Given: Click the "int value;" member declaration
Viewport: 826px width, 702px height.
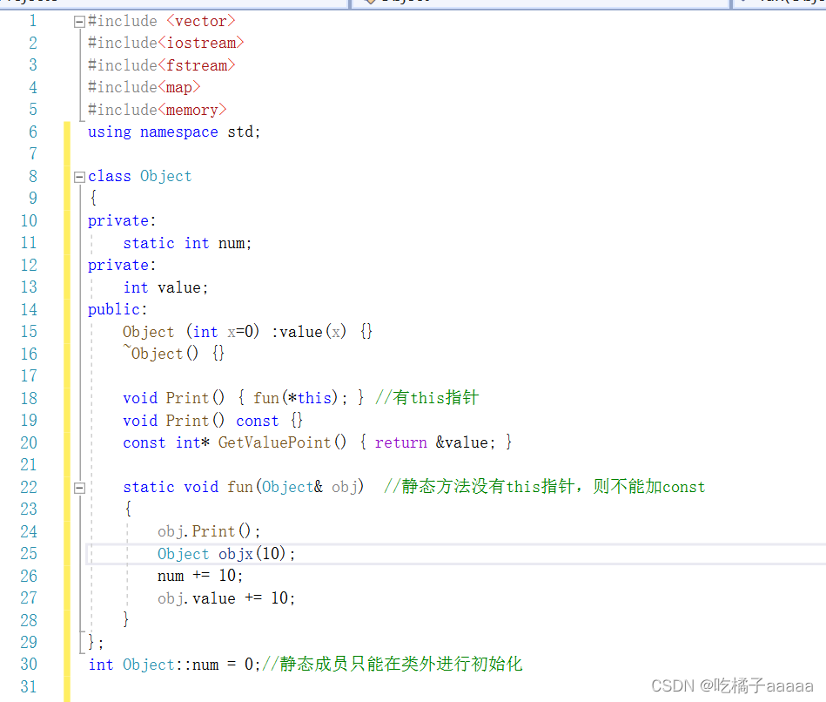Looking at the screenshot, I should click(165, 287).
